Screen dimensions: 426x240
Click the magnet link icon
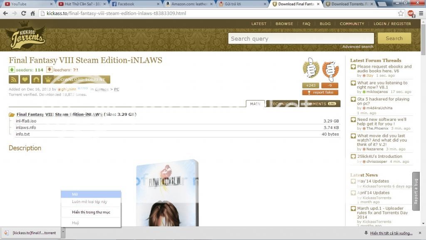[36, 79]
